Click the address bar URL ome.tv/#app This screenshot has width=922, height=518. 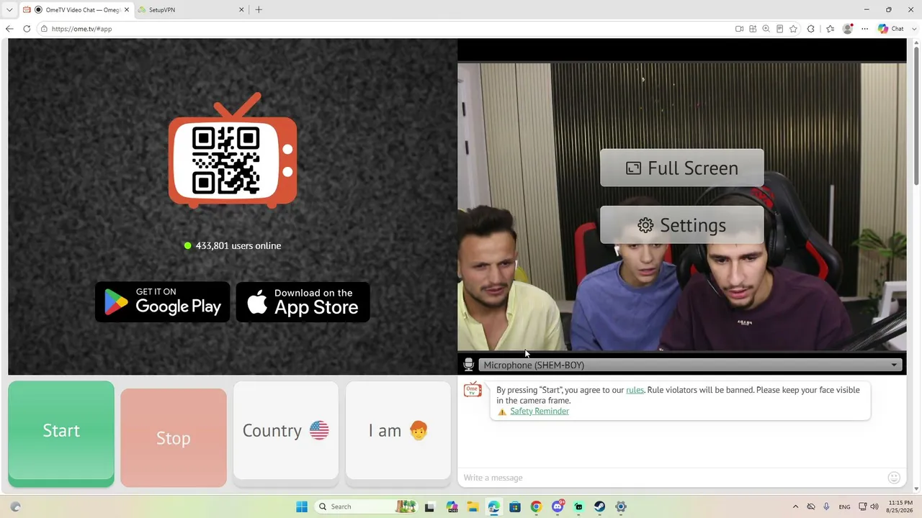81,29
